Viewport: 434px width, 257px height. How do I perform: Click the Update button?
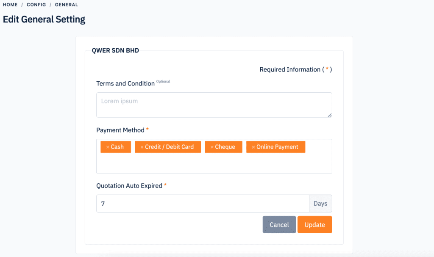[x=315, y=225]
